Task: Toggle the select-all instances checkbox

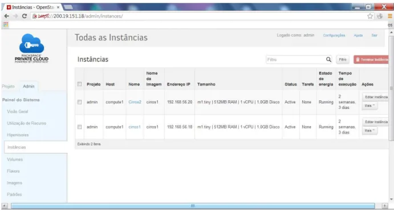Action: [79, 84]
